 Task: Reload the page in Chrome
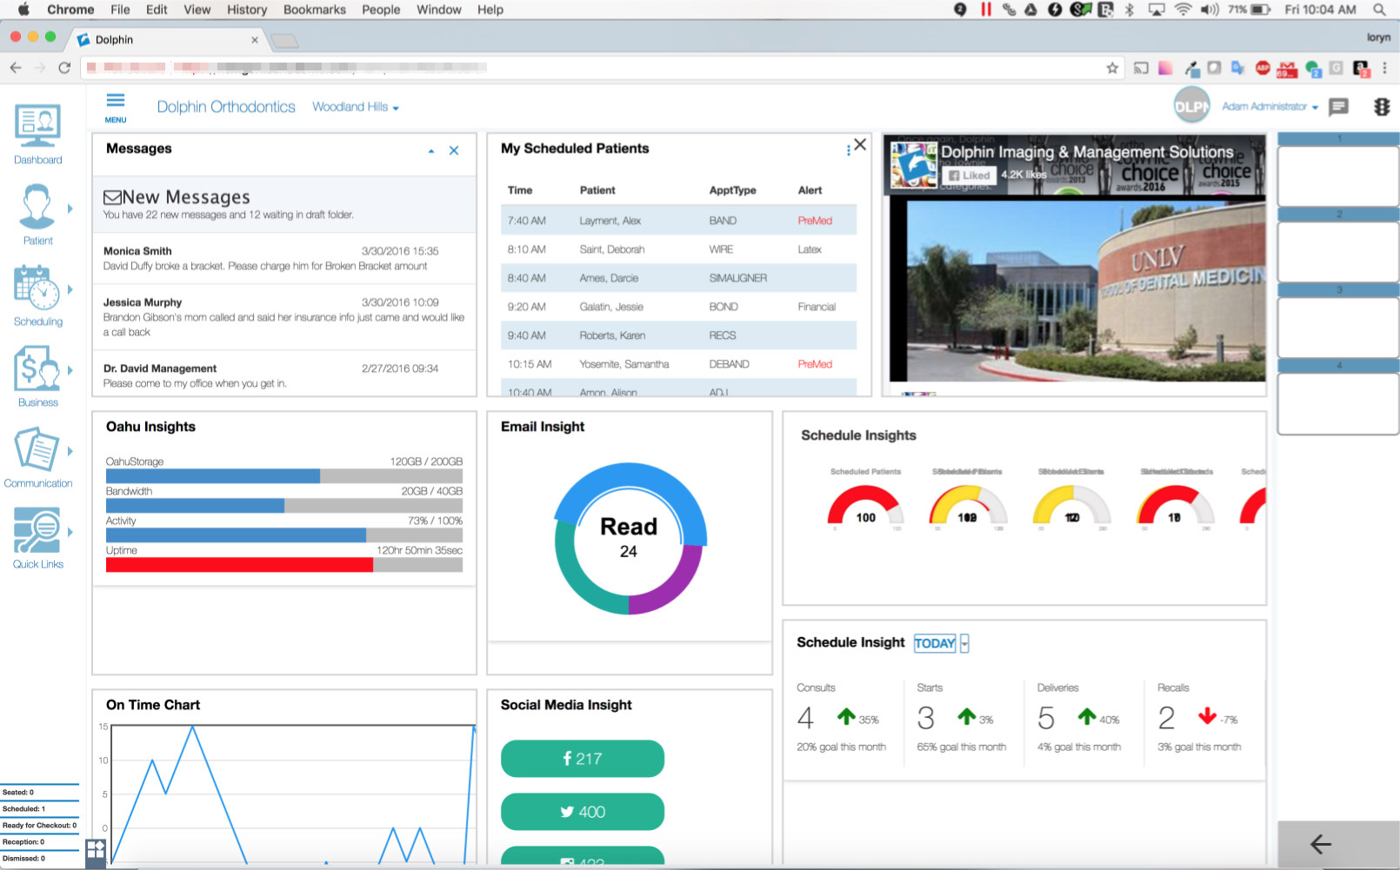tap(64, 68)
